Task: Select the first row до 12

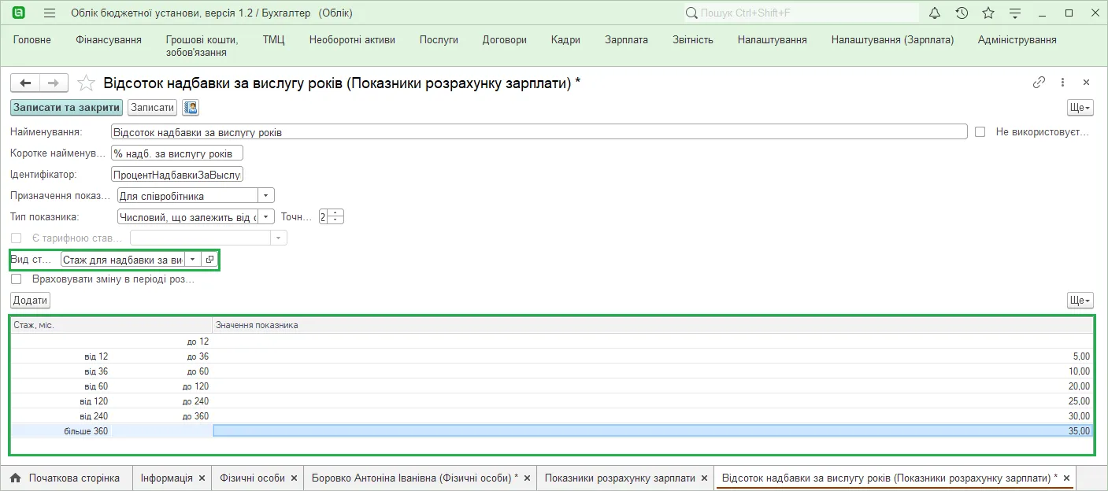Action: (551, 341)
